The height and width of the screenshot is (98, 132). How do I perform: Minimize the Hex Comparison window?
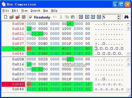point(116,4)
